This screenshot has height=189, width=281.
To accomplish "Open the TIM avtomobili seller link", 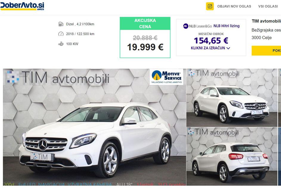I will [266, 21].
